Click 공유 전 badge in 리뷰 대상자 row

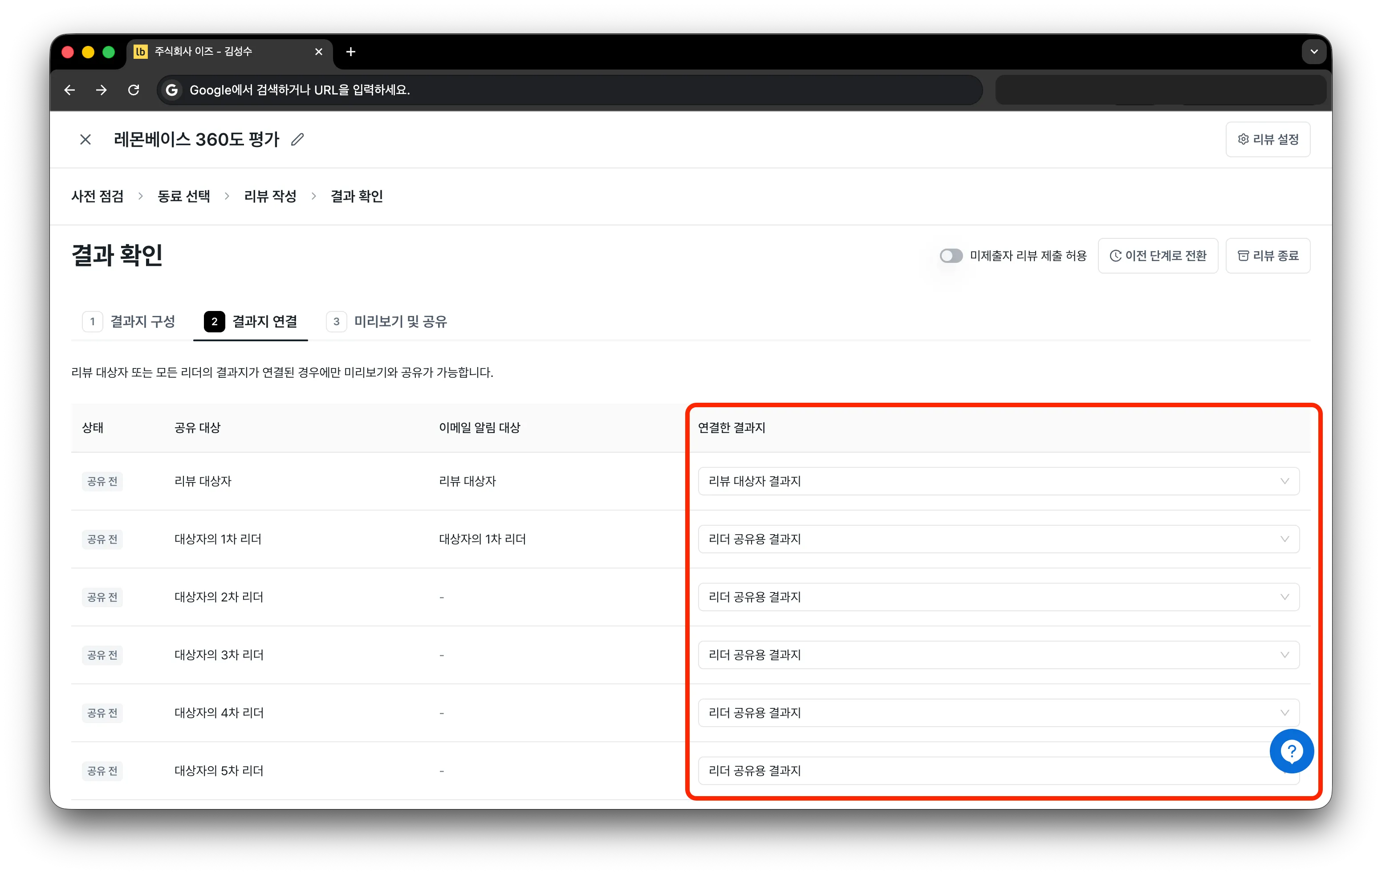(x=102, y=481)
